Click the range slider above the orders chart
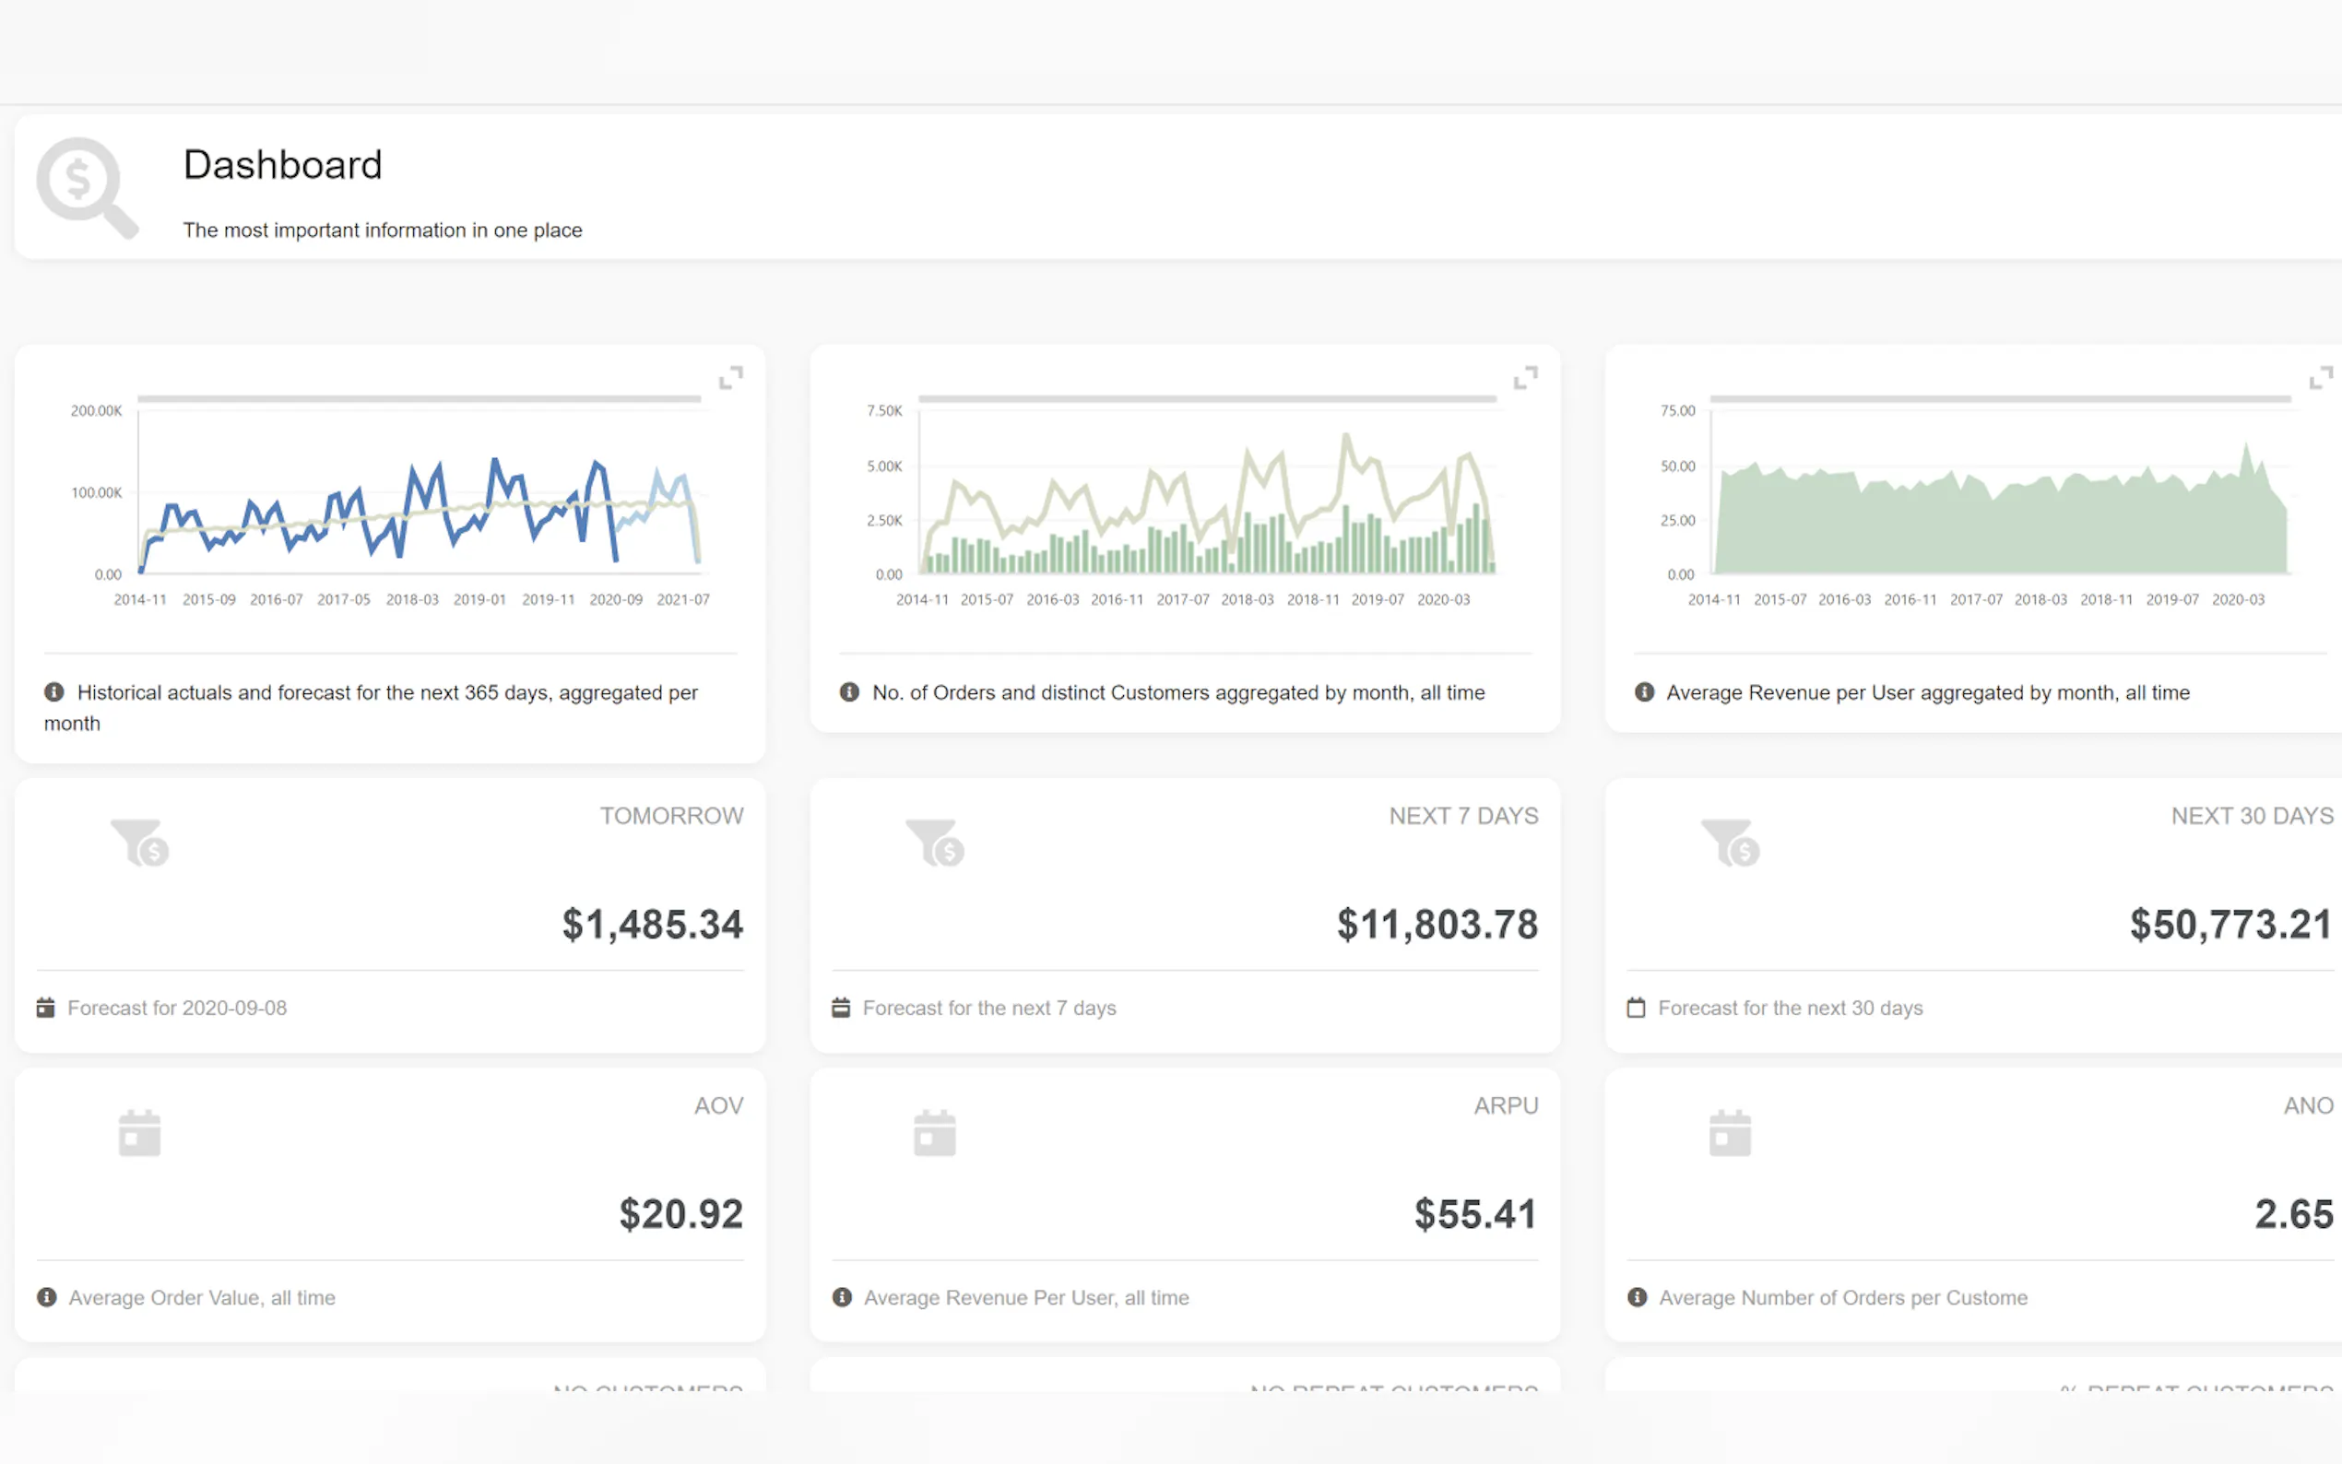Viewport: 2342px width, 1464px height. pos(1206,398)
